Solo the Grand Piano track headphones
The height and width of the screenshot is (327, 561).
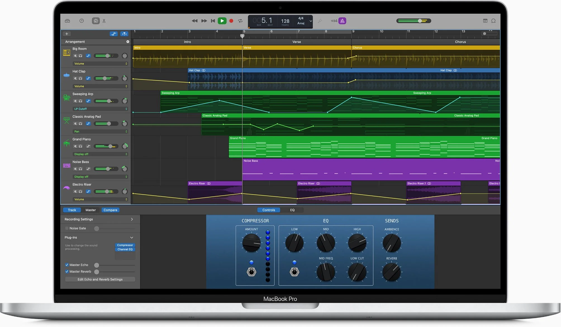80,146
